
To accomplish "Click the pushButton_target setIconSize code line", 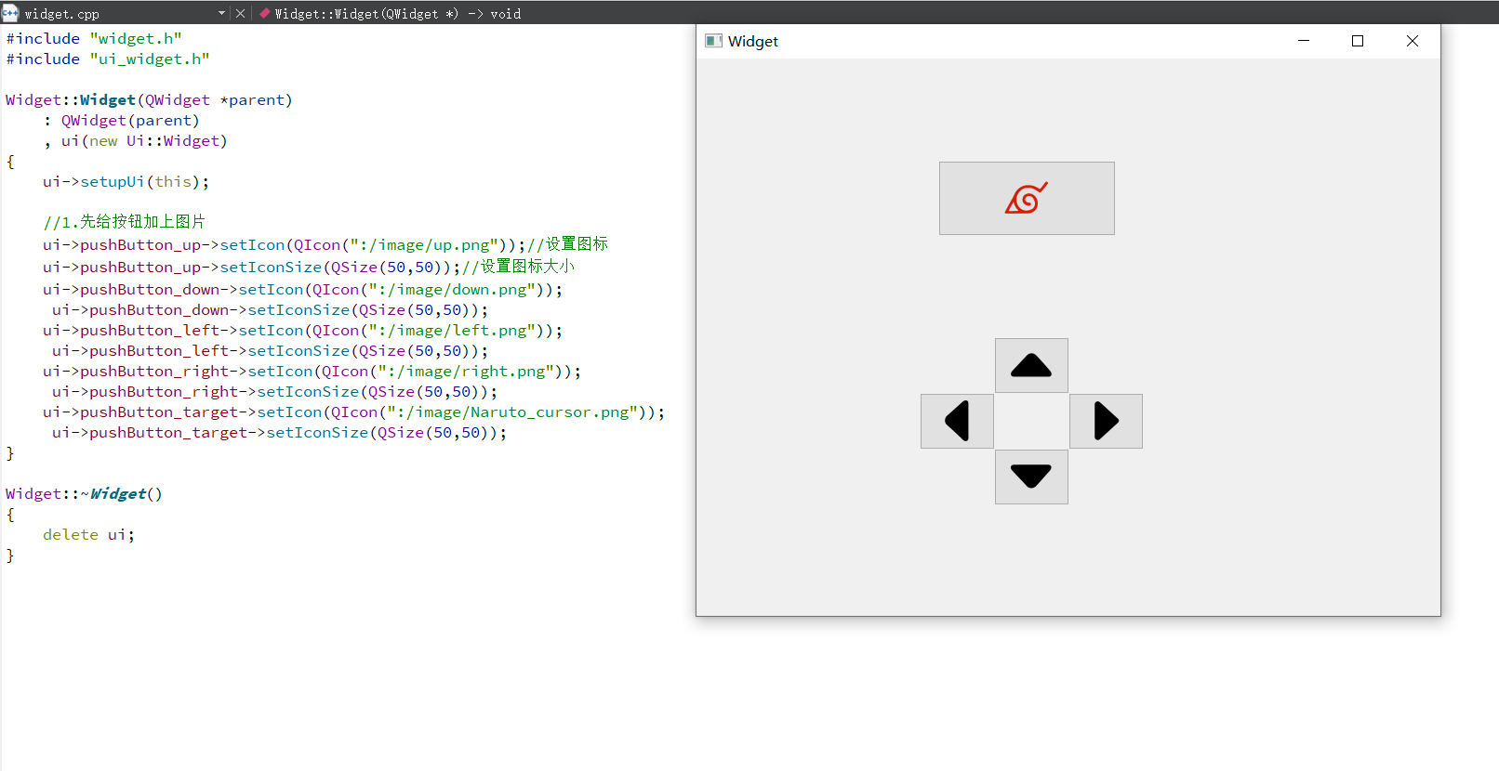I will [x=280, y=432].
